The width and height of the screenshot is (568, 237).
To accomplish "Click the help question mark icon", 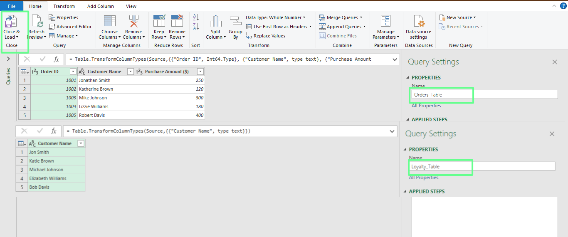I will 563,6.
